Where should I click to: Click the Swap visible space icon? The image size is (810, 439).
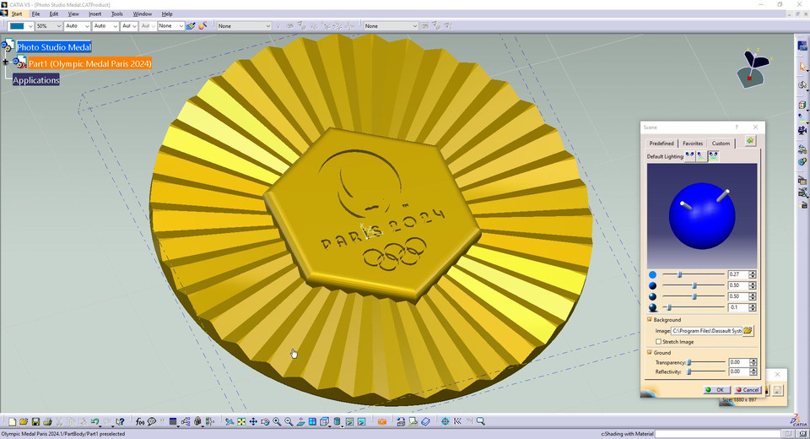coord(362,422)
